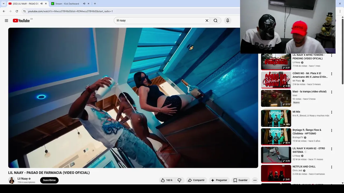Open options for Brytiago HPTISMO video
The image size is (344, 193).
click(x=331, y=131)
